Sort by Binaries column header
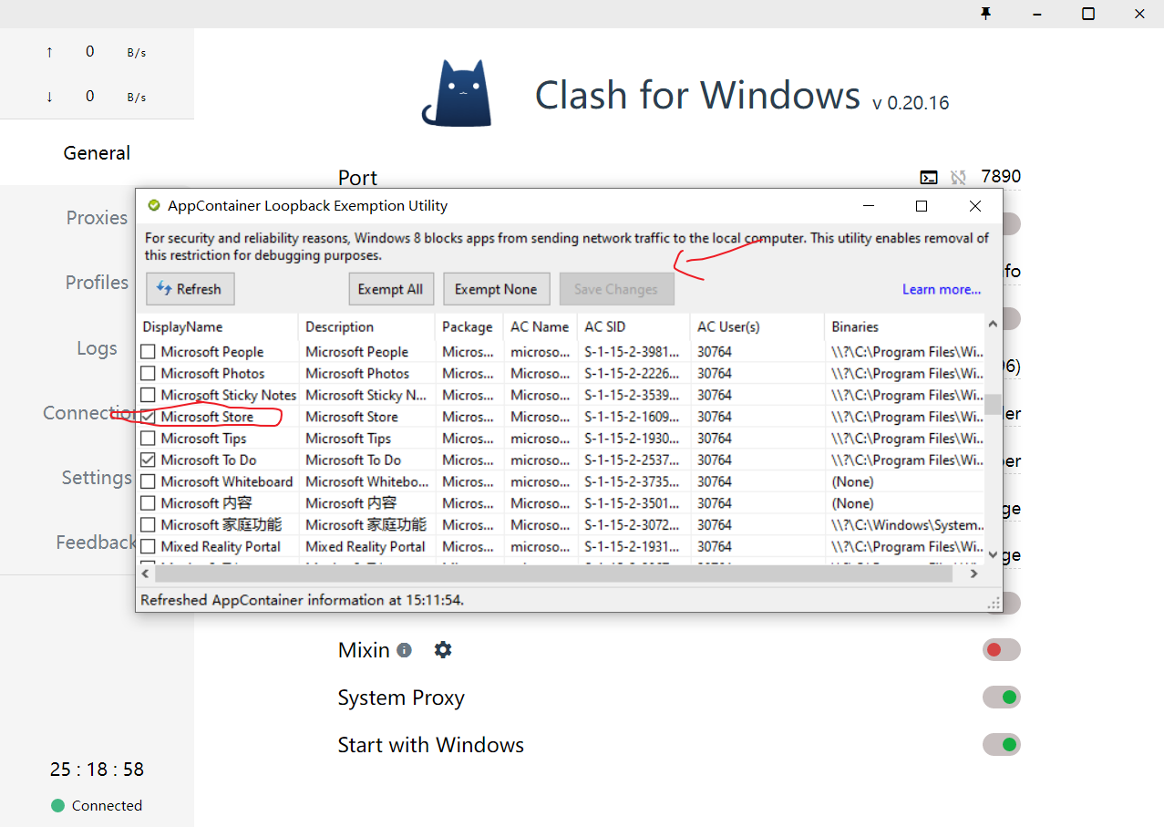 [x=904, y=326]
